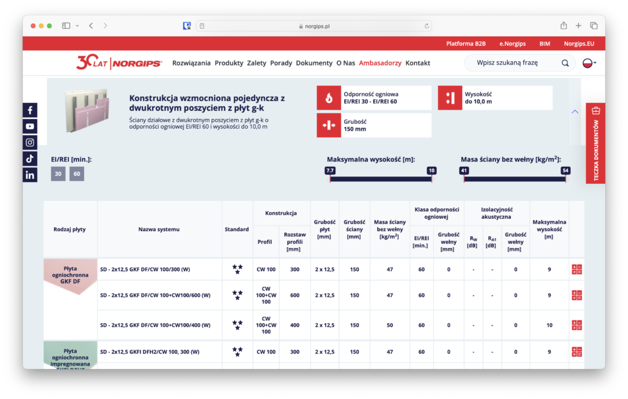Open Safari sidebar options dropdown arrow

pyautogui.click(x=77, y=26)
